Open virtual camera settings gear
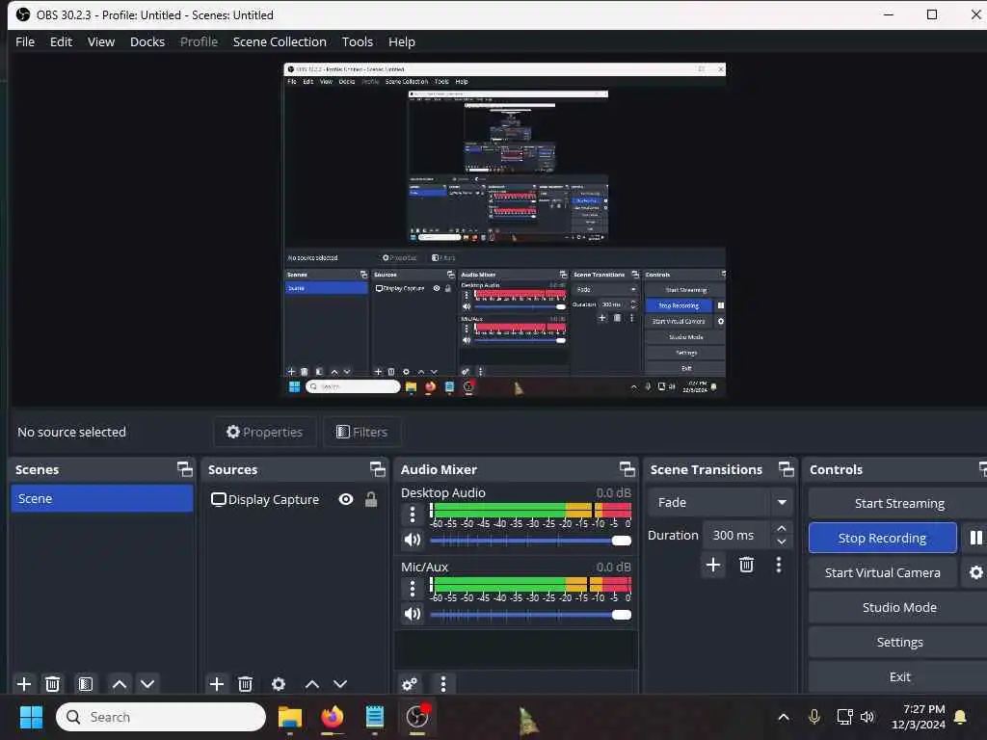This screenshot has height=740, width=987. (x=975, y=572)
